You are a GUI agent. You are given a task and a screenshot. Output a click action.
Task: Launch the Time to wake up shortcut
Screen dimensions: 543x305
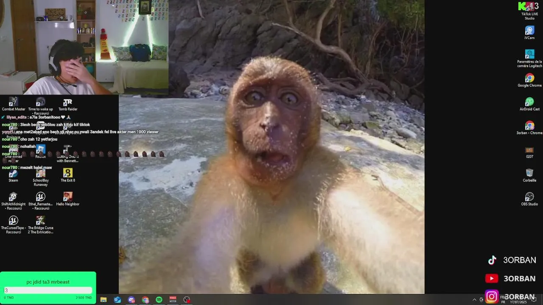click(41, 106)
